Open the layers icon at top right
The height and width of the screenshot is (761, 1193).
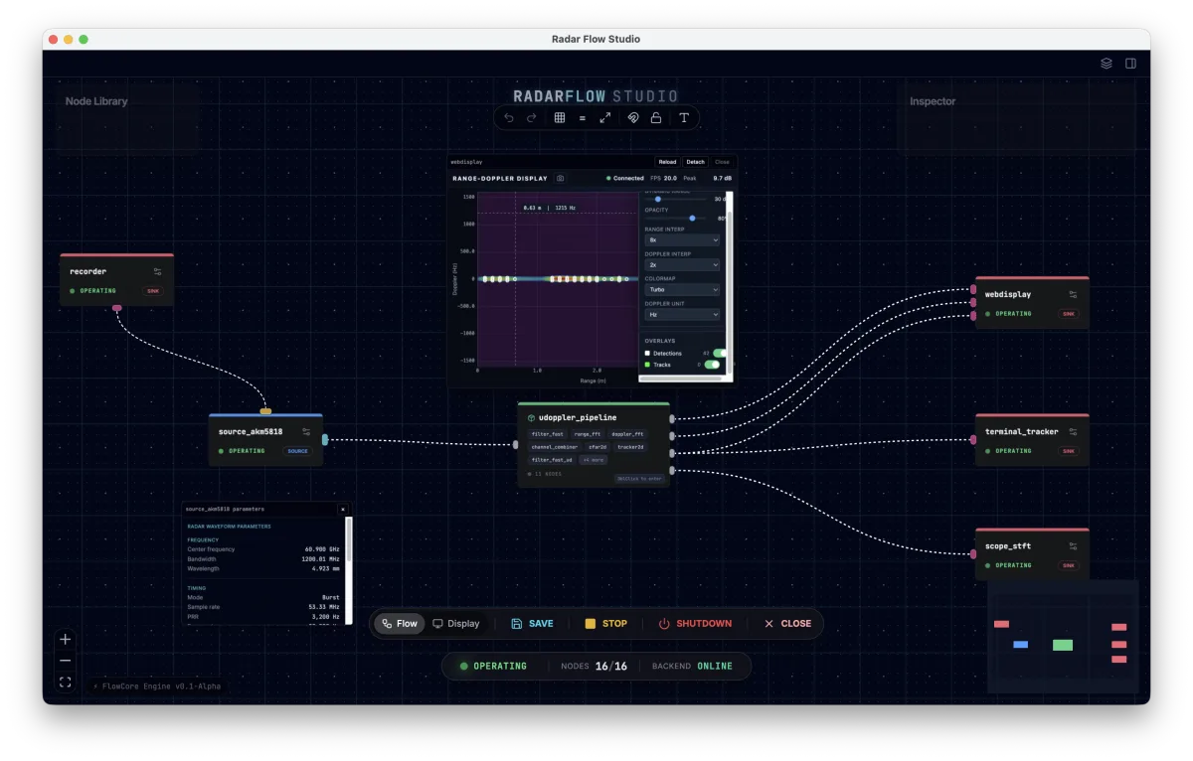coord(1106,63)
